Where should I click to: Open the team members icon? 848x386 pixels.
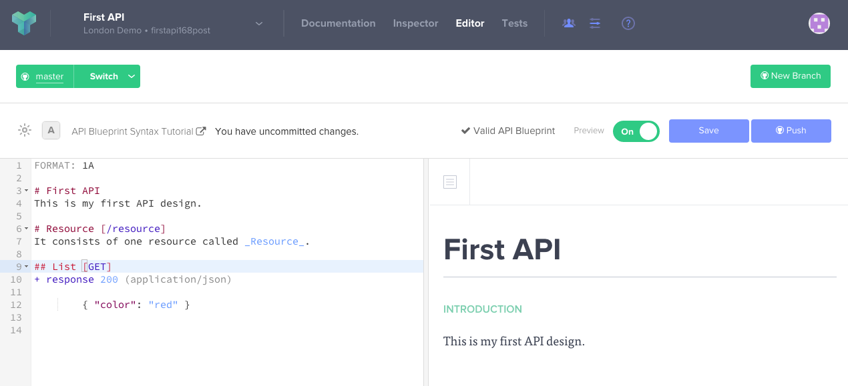pos(569,23)
